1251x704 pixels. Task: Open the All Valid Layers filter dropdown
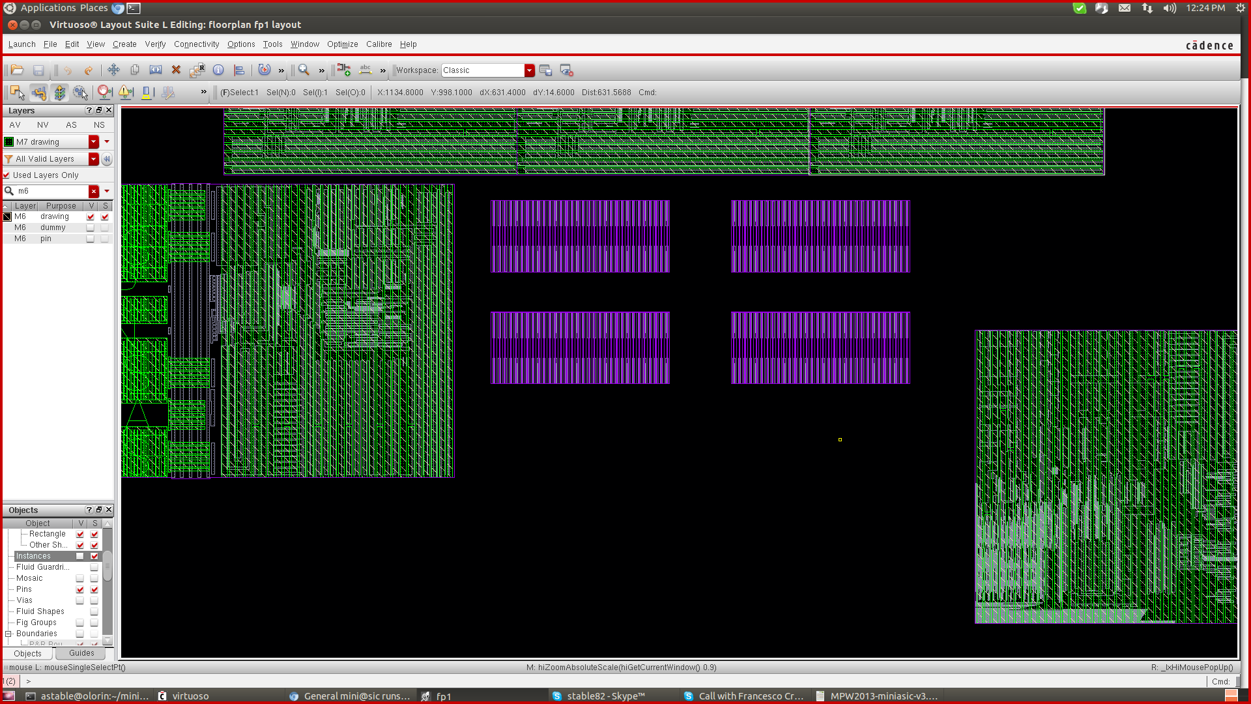(94, 159)
